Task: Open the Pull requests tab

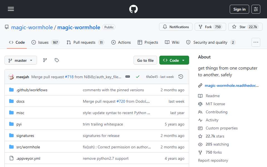Action: (85, 42)
